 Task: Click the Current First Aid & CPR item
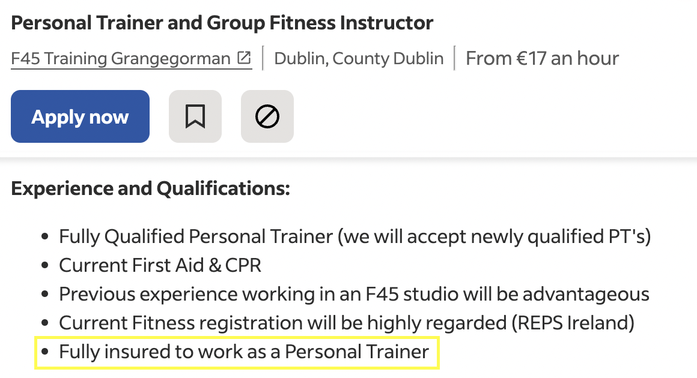point(160,265)
